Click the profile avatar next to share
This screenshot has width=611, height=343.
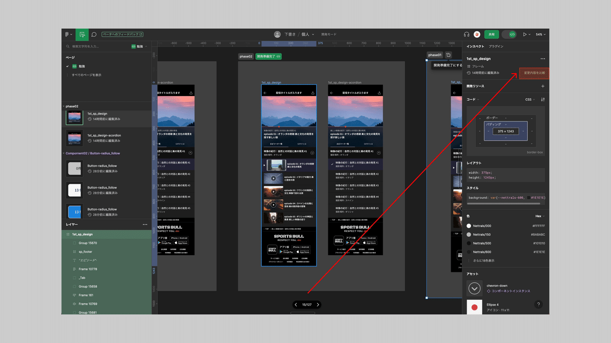tap(477, 35)
